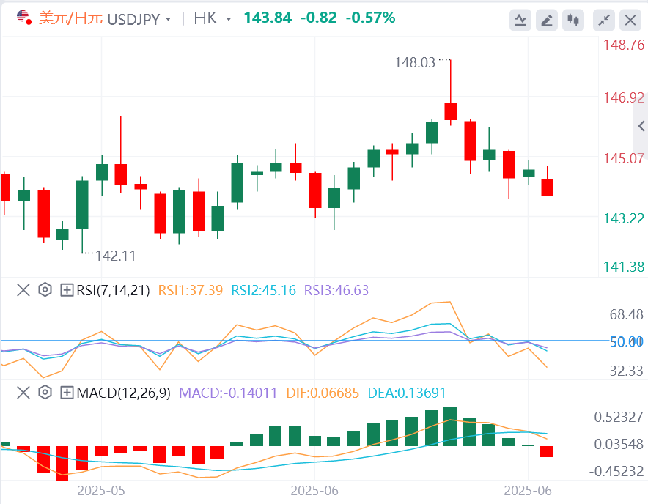Select the drawing pencil tool icon

[x=546, y=20]
